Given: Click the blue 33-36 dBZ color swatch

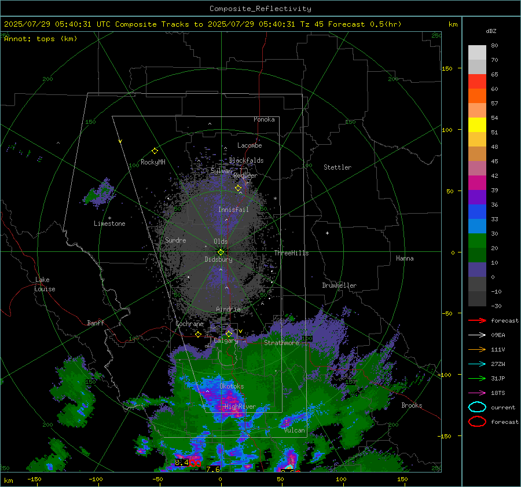Looking at the screenshot, I should pyautogui.click(x=477, y=211).
